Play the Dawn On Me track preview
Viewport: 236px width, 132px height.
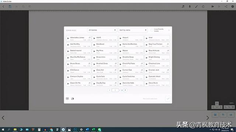click(x=68, y=84)
